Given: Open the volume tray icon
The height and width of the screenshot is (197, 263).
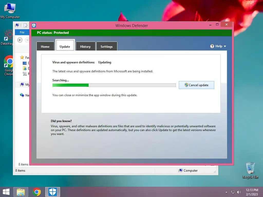Looking at the screenshot, I should 239,192.
